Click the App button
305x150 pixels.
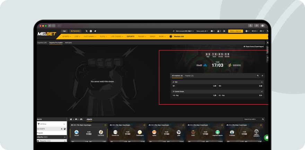point(64,31)
